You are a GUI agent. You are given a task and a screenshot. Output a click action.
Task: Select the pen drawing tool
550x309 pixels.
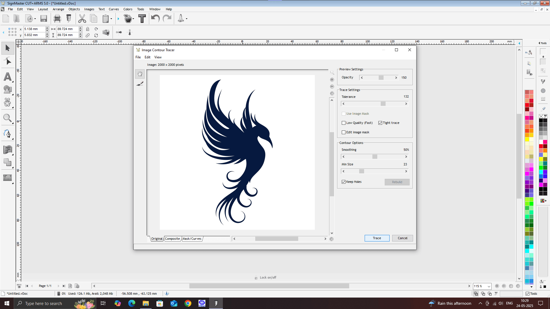[8, 134]
